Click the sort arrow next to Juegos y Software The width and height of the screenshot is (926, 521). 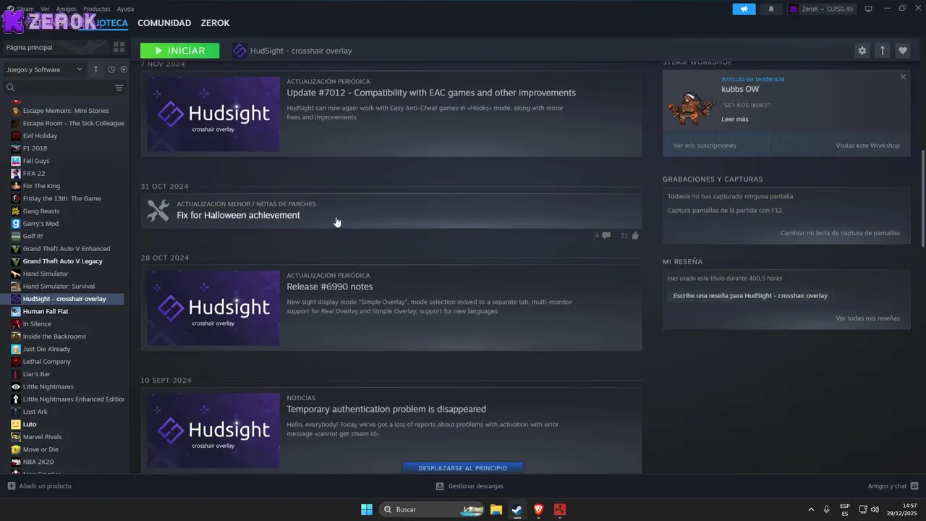[x=95, y=69]
